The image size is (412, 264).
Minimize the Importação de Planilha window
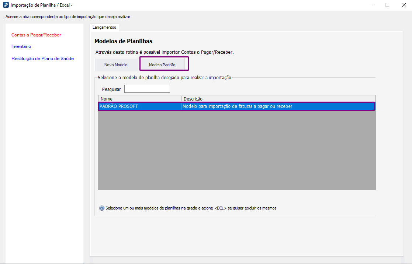[371, 5]
